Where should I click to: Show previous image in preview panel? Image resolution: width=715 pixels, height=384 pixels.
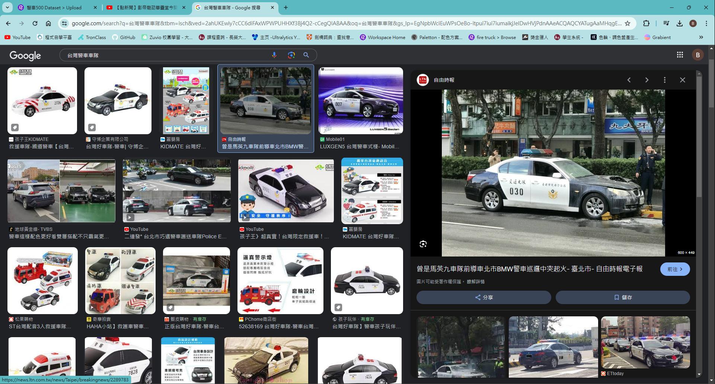click(x=629, y=80)
